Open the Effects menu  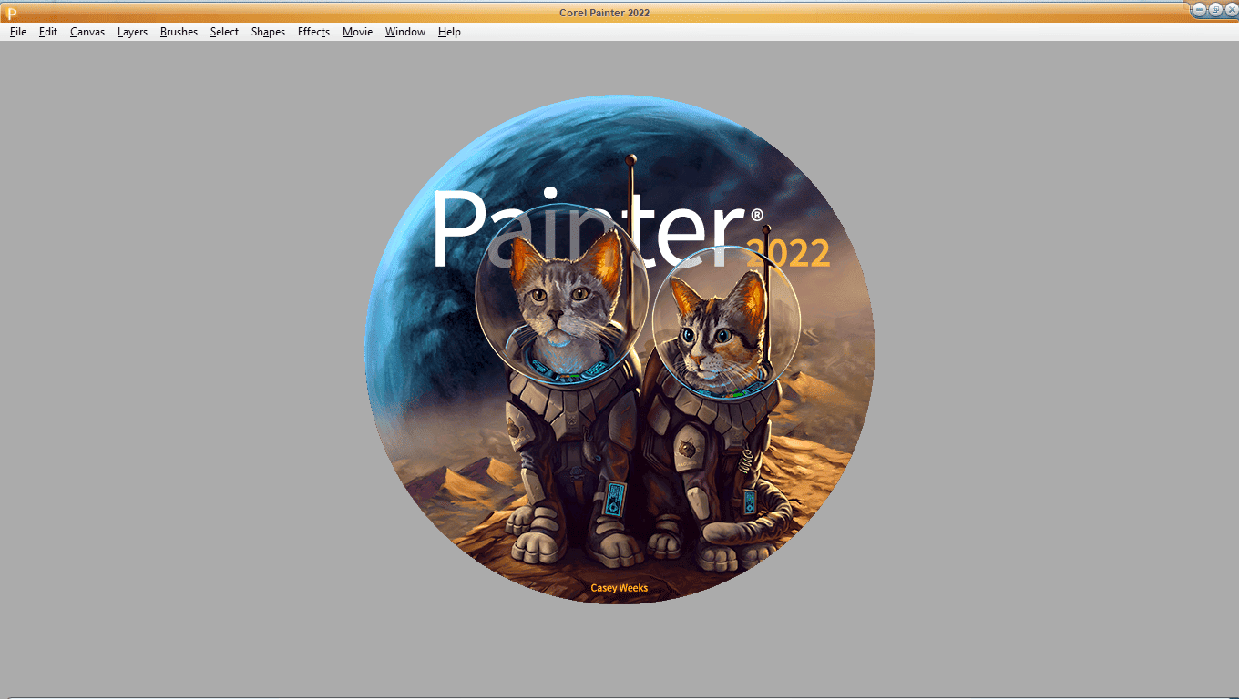coord(313,32)
